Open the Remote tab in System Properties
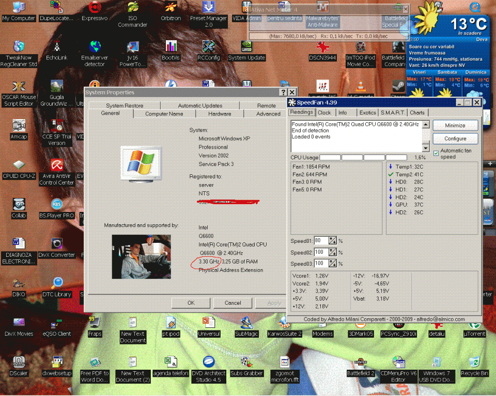 pyautogui.click(x=267, y=106)
